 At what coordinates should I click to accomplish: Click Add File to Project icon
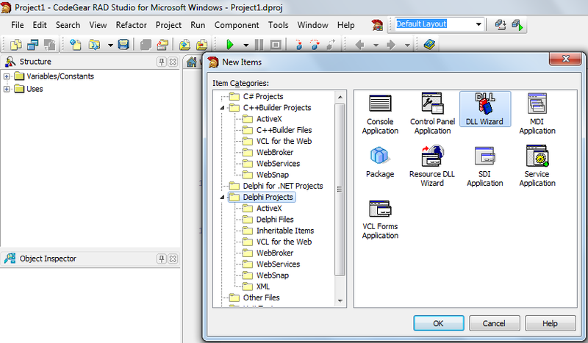[x=184, y=45]
